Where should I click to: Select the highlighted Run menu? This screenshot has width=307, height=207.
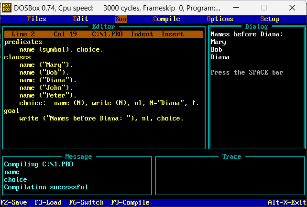point(121,19)
